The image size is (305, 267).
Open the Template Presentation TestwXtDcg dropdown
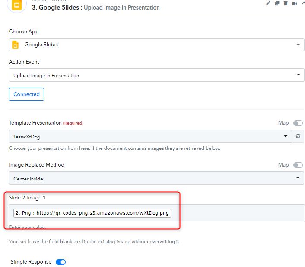click(150, 136)
